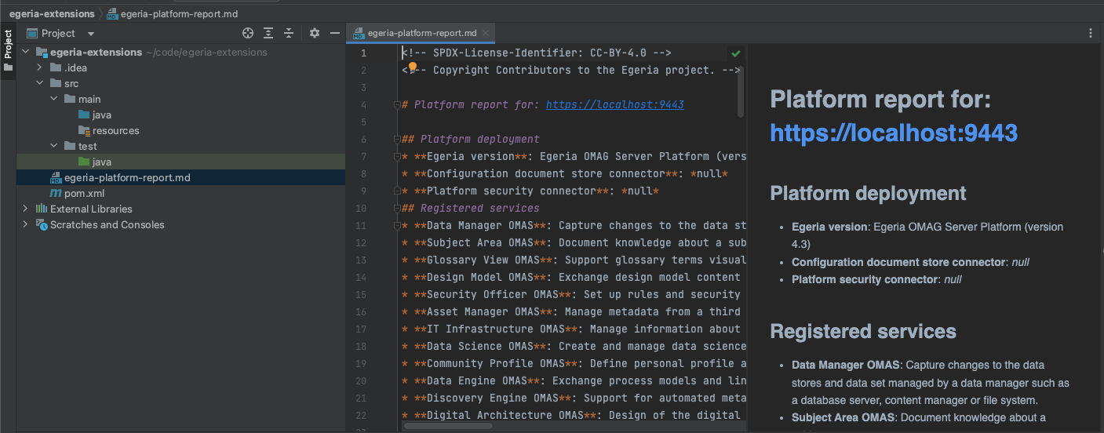Close the egeria-platform-report.md editor tab

pos(486,33)
